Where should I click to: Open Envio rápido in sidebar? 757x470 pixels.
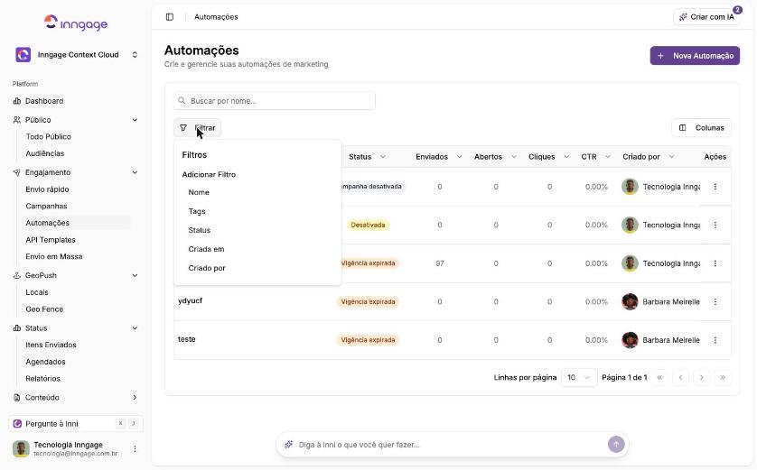click(x=47, y=189)
